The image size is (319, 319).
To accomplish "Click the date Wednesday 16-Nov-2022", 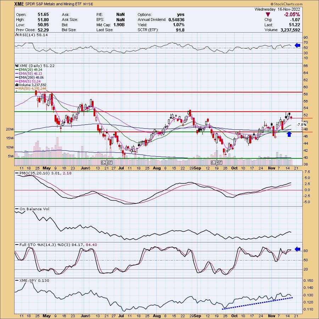I will coord(277,9).
